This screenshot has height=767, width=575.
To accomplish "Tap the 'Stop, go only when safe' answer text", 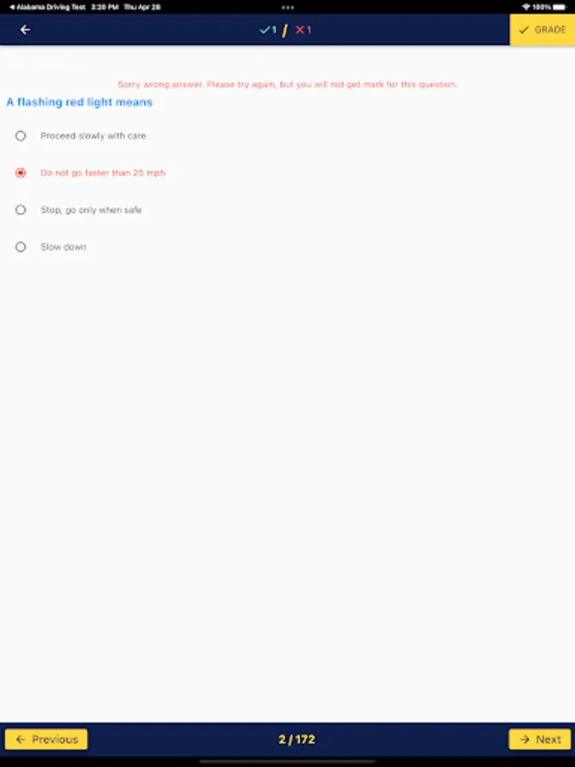I will (91, 210).
